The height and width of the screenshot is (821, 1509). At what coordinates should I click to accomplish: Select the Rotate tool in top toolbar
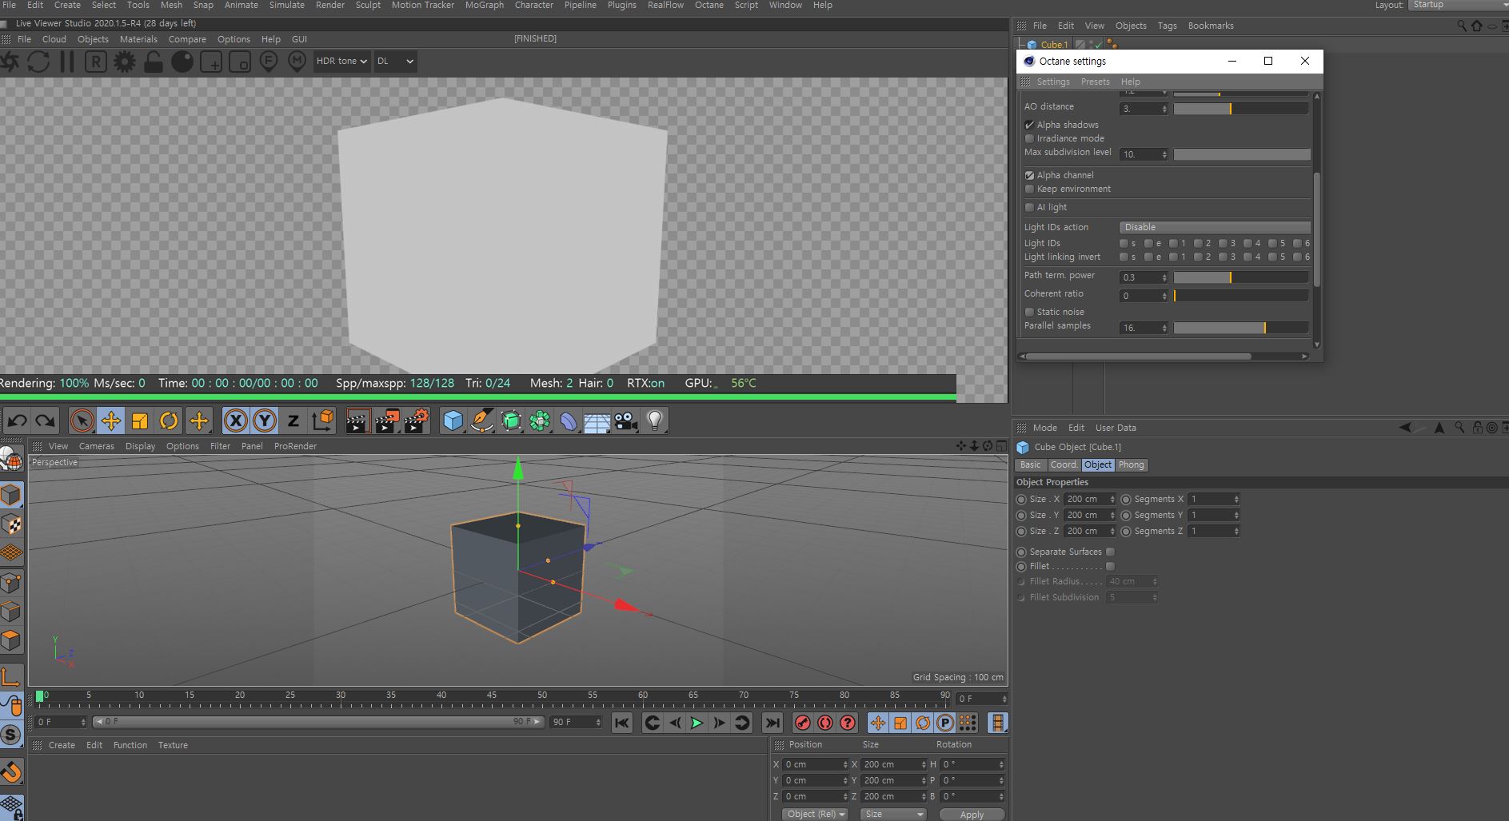tap(169, 420)
